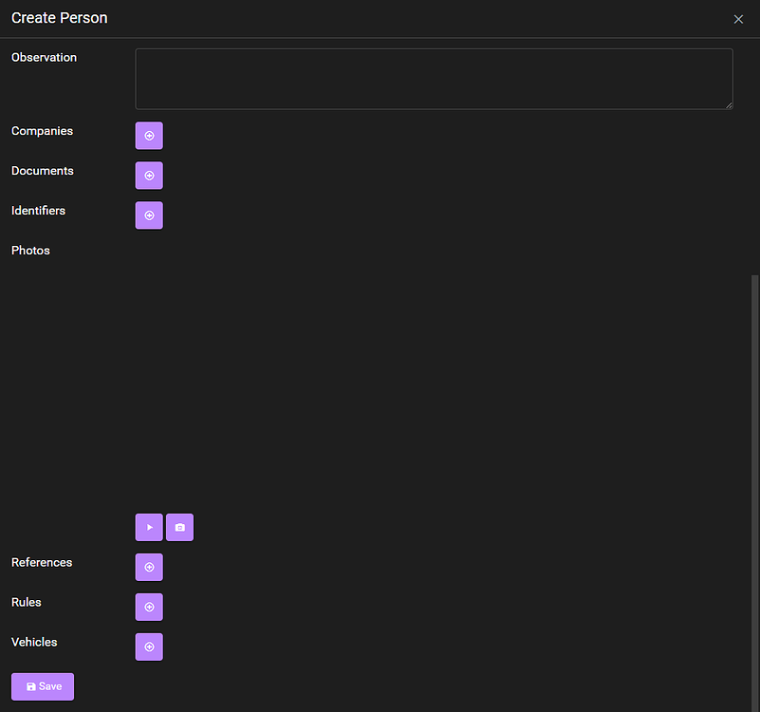Capture photo using the camera icon
Image resolution: width=760 pixels, height=712 pixels.
[x=180, y=527]
